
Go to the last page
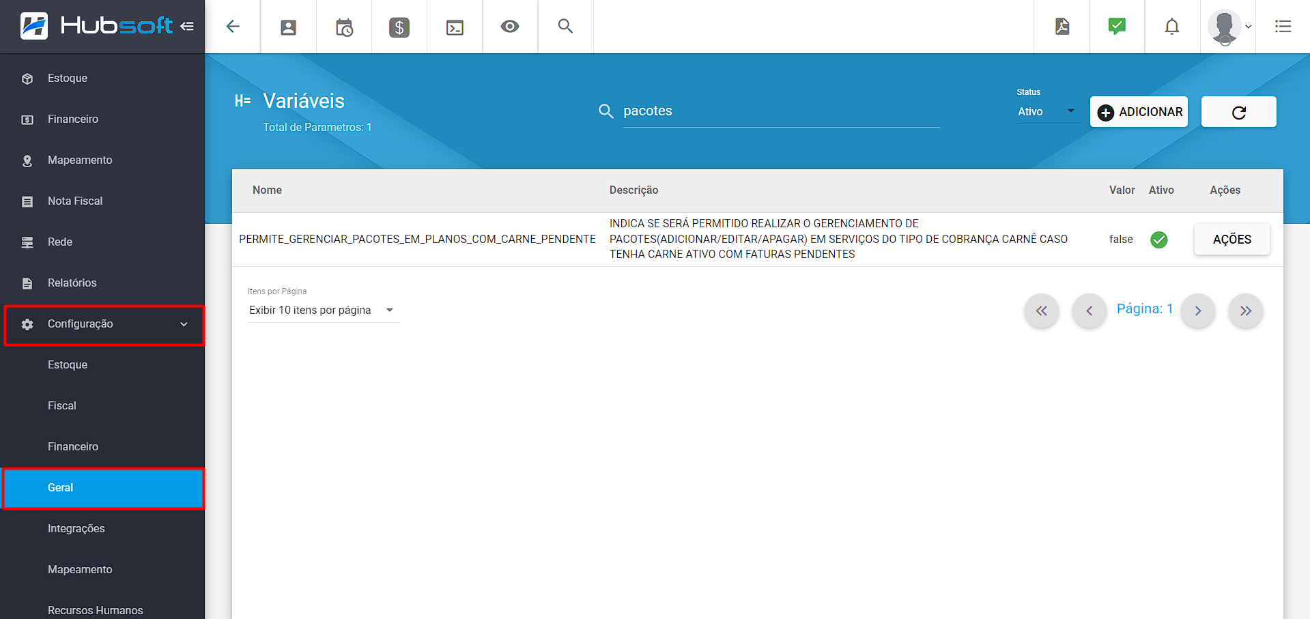tap(1245, 311)
